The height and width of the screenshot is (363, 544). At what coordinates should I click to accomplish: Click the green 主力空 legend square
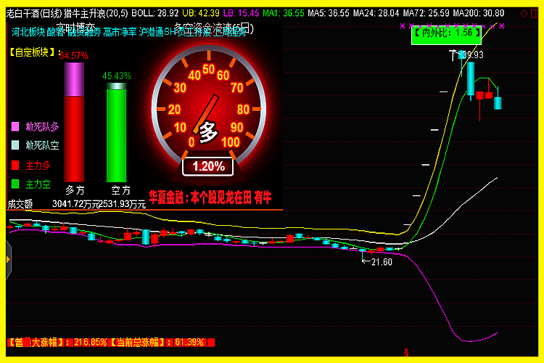(15, 184)
